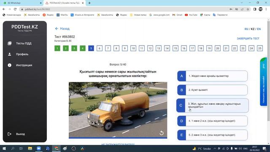Replay the video with the reload icon
The height and width of the screenshot is (152, 270).
(161, 133)
